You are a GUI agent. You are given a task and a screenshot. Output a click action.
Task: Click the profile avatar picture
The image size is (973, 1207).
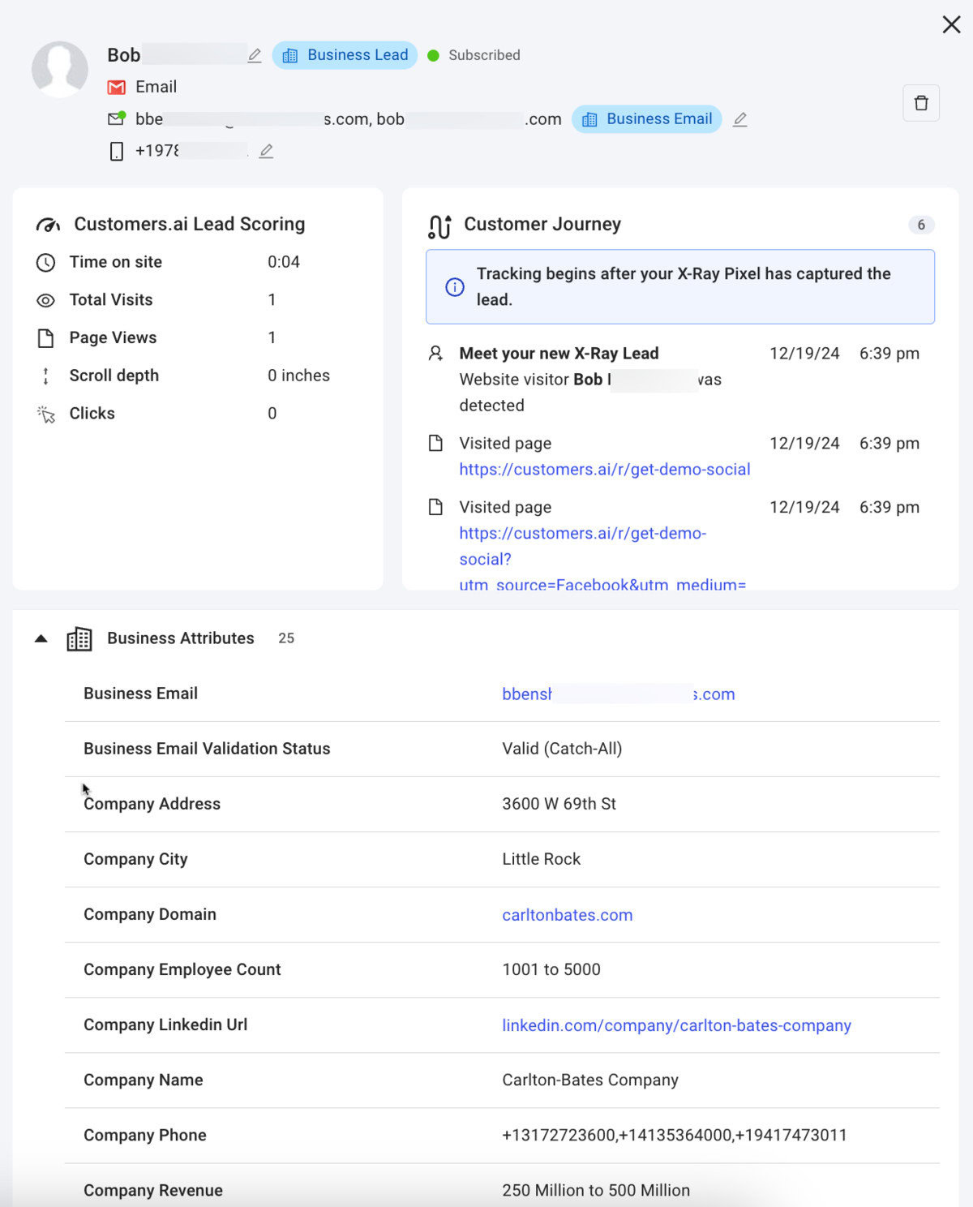(x=60, y=69)
